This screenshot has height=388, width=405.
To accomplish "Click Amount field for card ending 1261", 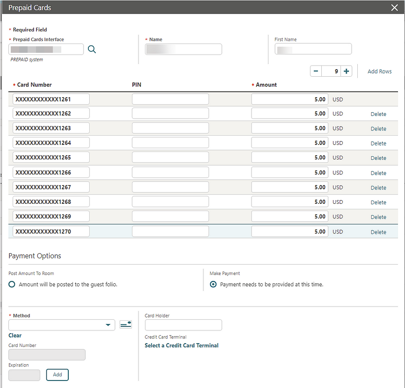I will tap(289, 99).
